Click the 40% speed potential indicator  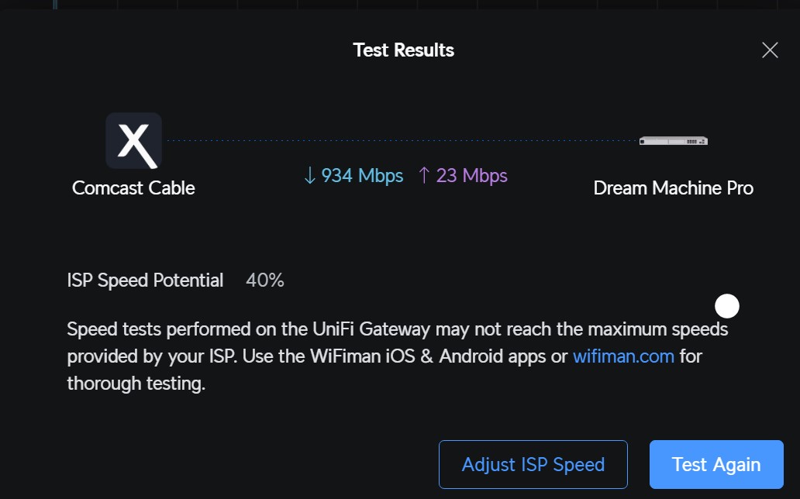point(264,280)
